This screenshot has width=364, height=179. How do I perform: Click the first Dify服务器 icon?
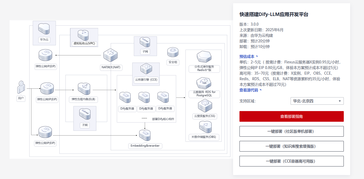125,98
